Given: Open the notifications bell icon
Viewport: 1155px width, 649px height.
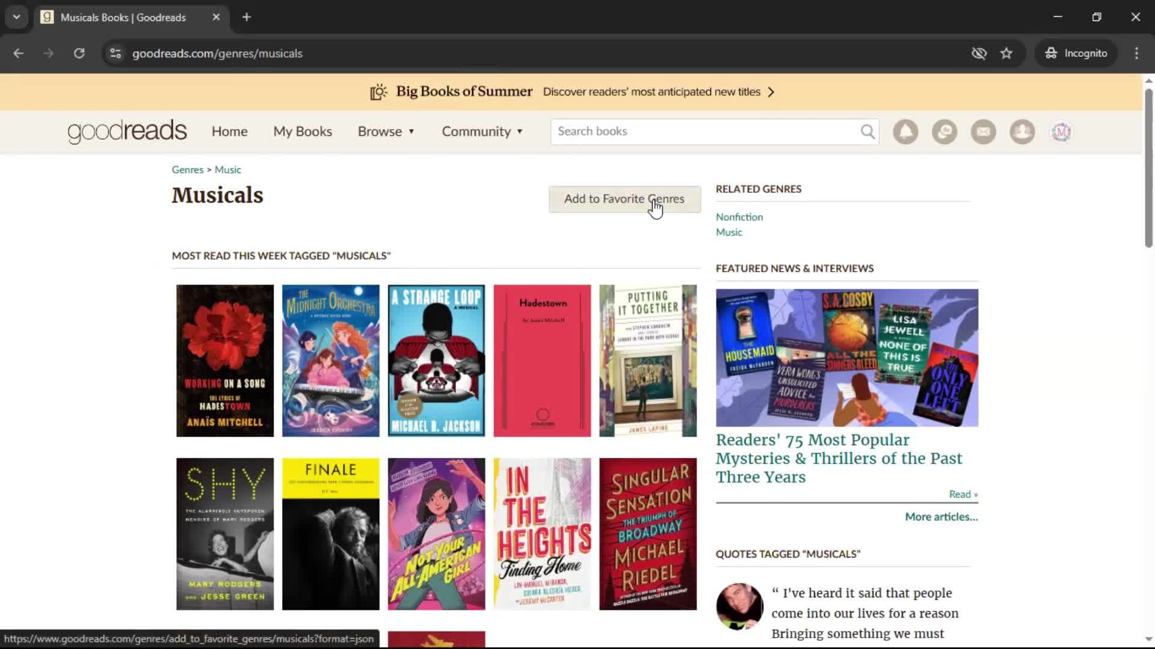Looking at the screenshot, I should point(905,132).
